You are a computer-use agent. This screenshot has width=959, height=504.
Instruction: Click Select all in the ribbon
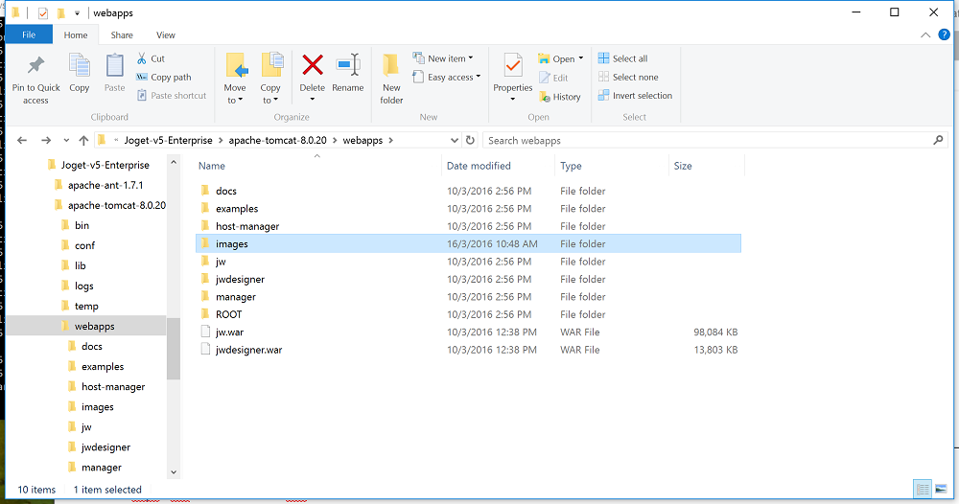point(629,58)
